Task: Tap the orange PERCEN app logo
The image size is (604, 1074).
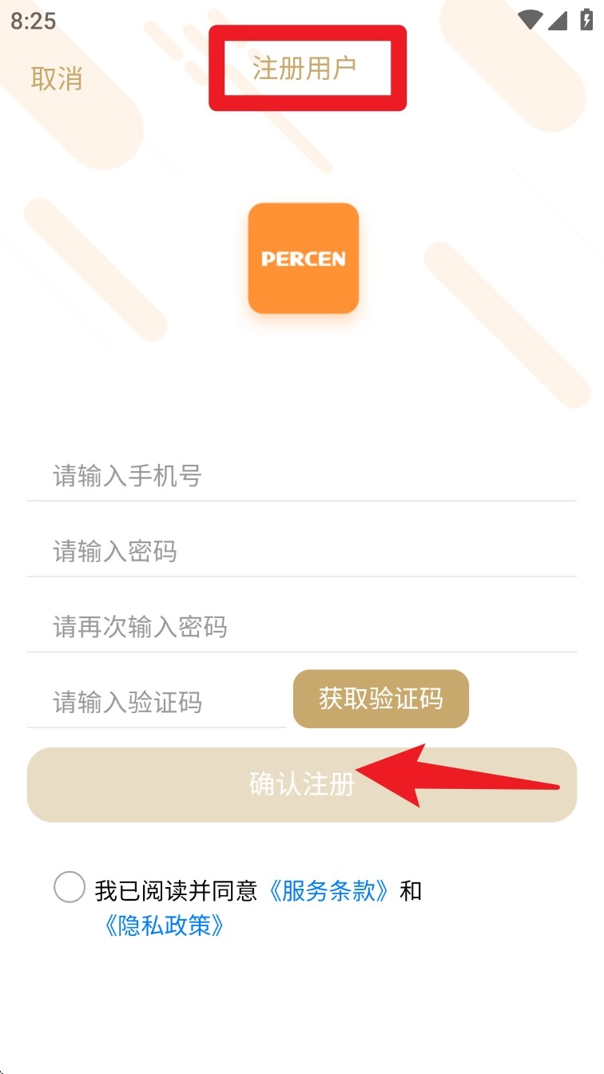Action: tap(303, 258)
